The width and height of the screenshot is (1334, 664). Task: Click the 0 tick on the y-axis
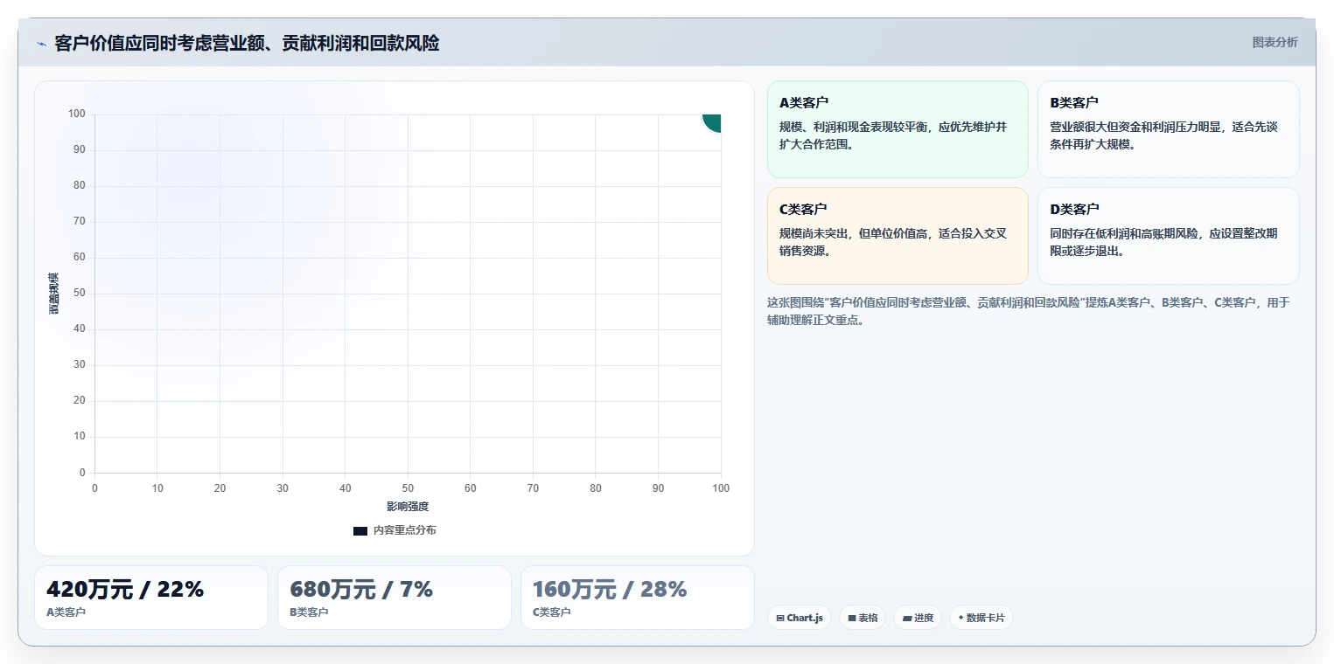tap(83, 473)
